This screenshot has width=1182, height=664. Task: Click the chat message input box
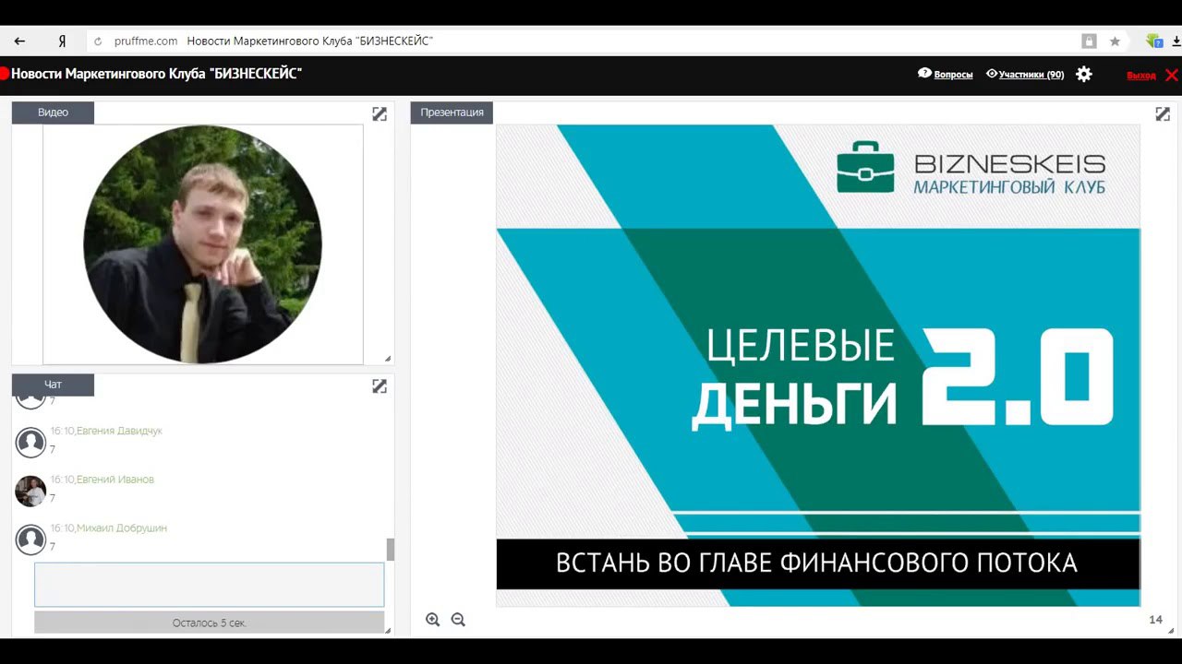[x=210, y=585]
